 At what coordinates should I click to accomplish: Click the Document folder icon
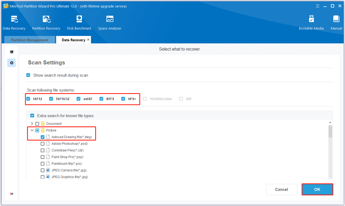43,124
